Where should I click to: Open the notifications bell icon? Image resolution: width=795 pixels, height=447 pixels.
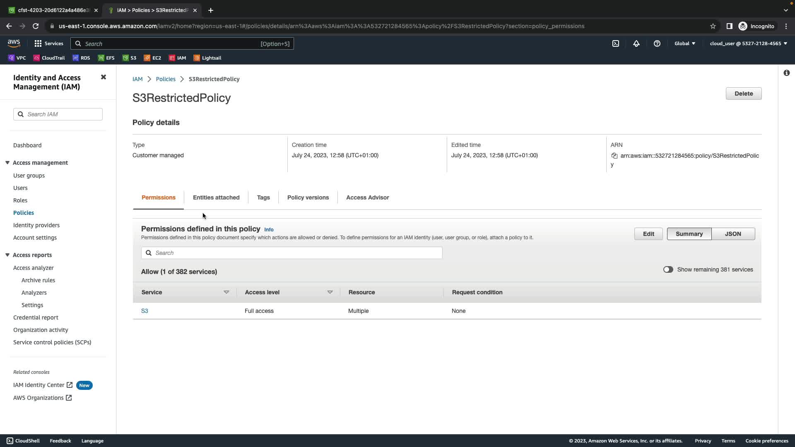(636, 43)
